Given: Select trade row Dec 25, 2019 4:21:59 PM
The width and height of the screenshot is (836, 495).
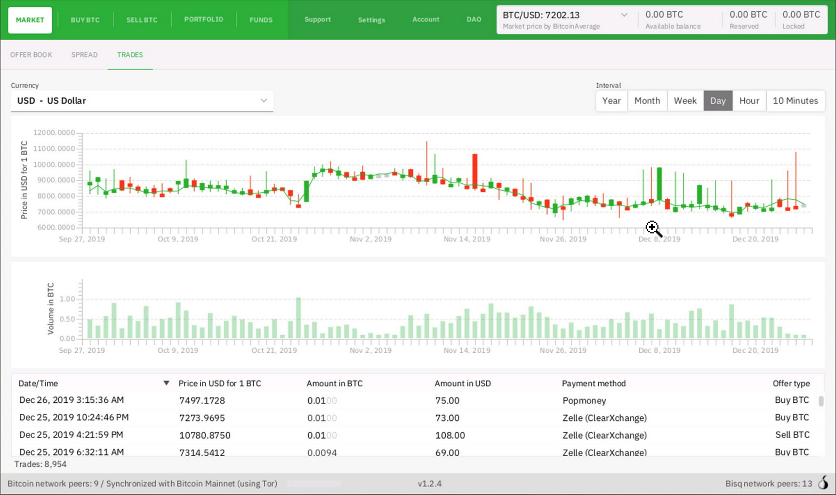Looking at the screenshot, I should tap(415, 435).
